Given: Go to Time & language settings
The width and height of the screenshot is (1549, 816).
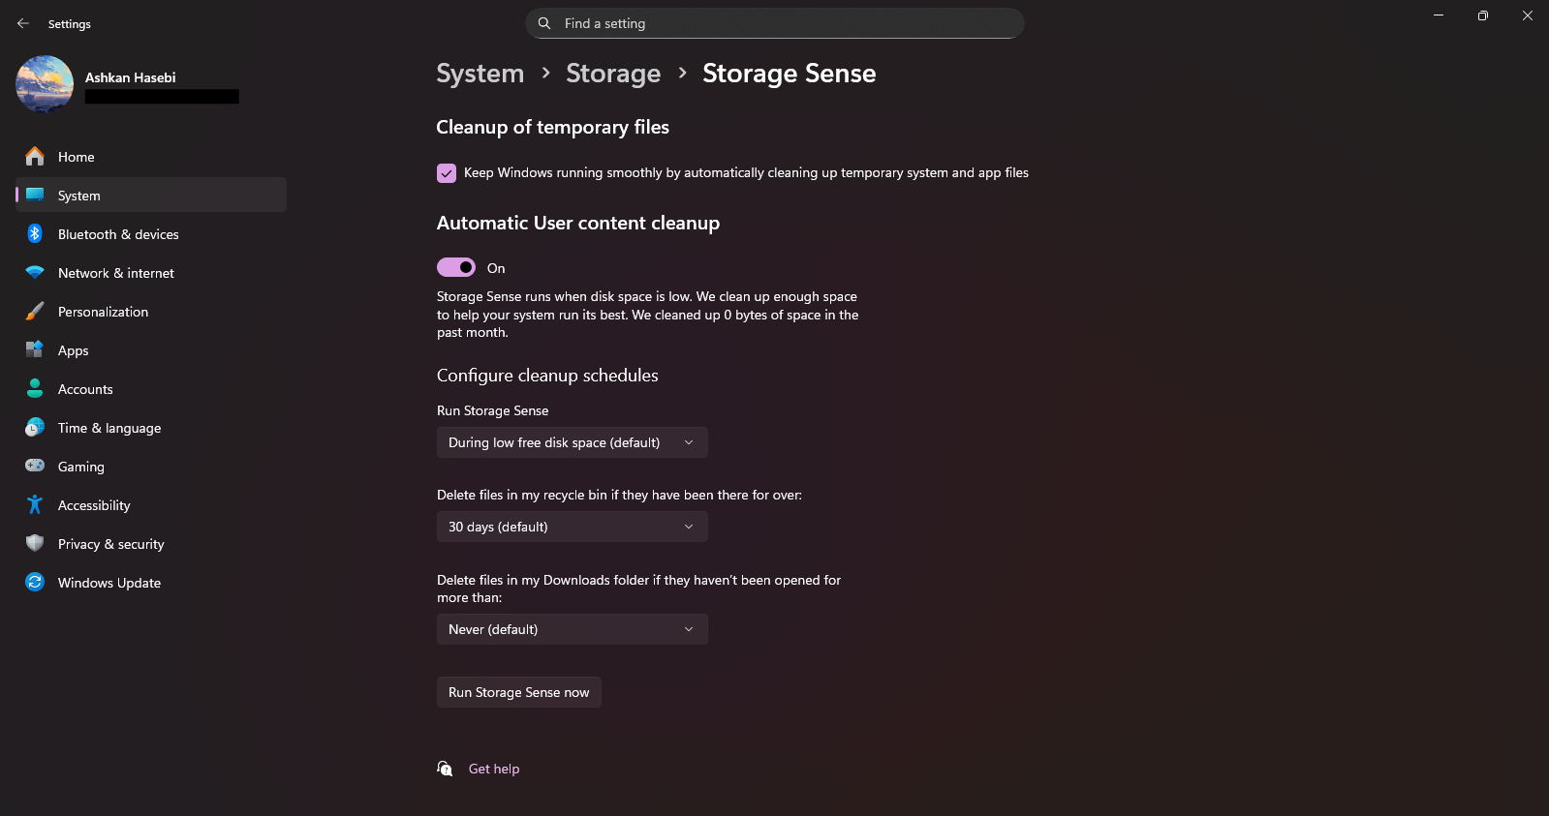Looking at the screenshot, I should [x=109, y=428].
